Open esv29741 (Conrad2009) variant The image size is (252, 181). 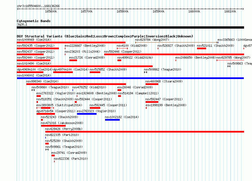point(69,153)
